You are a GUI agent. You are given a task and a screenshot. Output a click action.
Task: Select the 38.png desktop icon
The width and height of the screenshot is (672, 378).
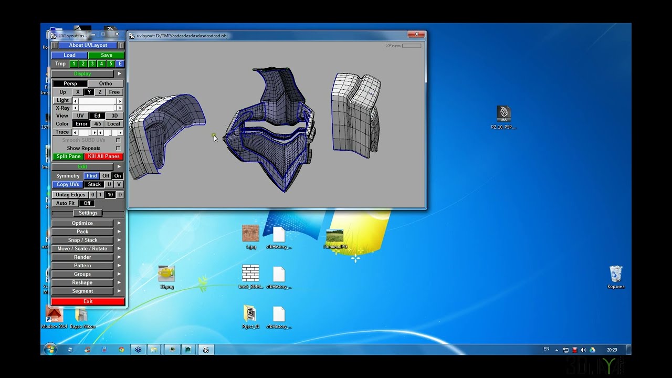point(166,277)
